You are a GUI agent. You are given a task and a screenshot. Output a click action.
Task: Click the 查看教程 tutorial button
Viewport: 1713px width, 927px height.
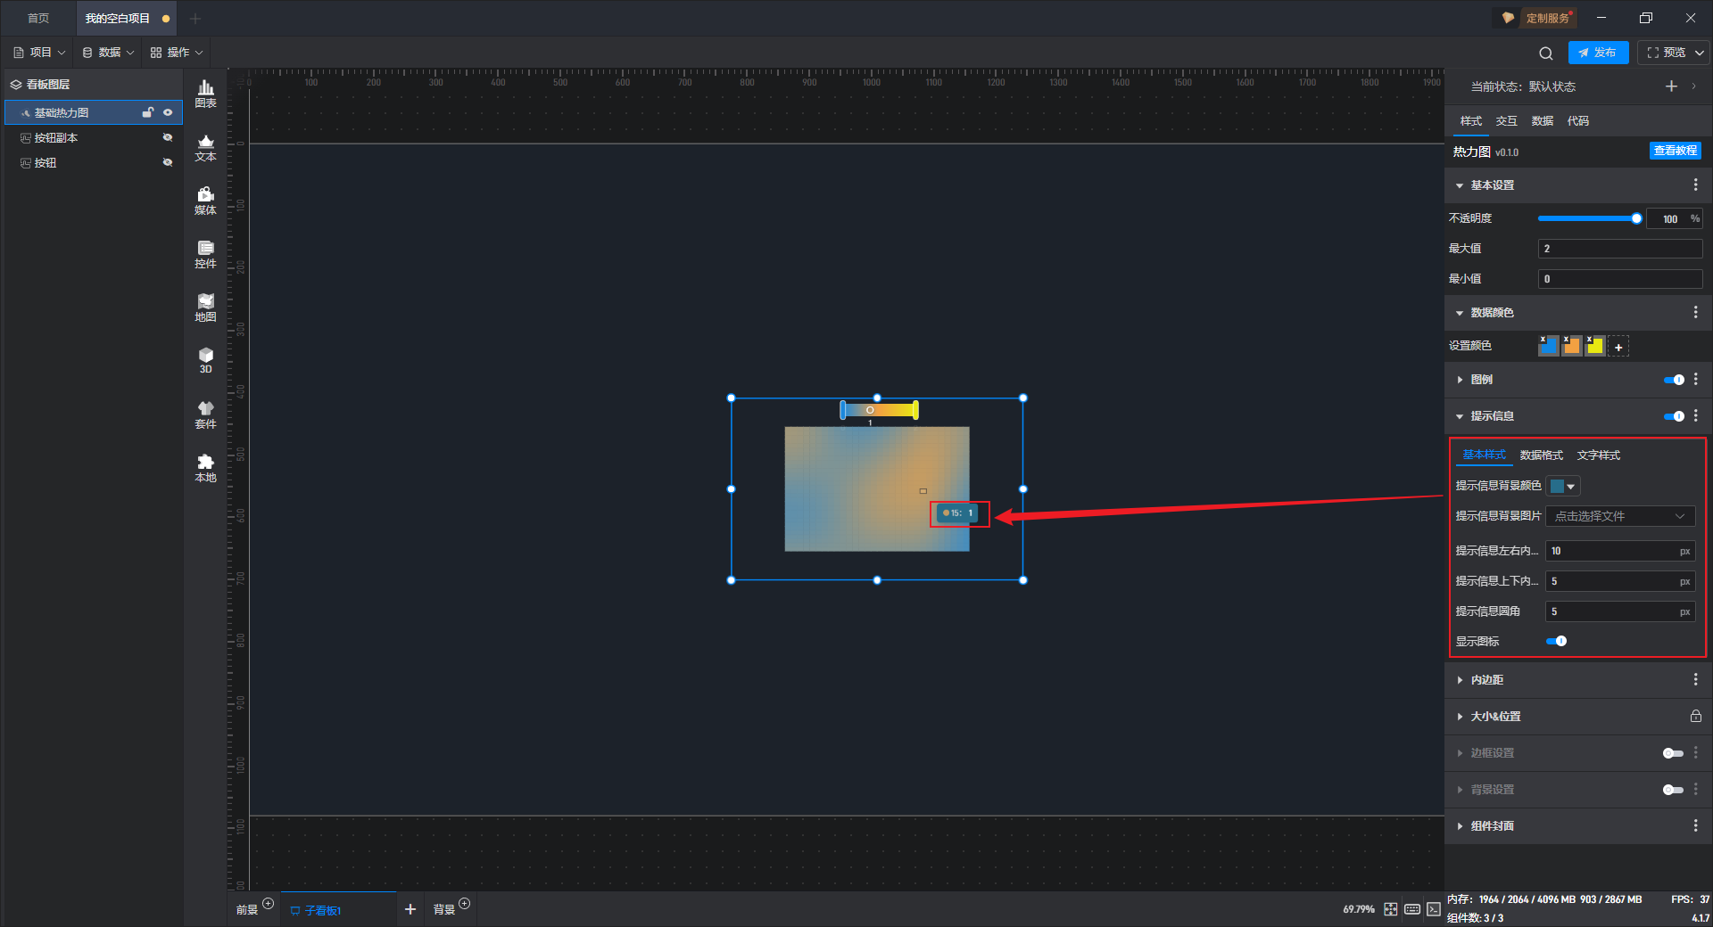click(1675, 151)
